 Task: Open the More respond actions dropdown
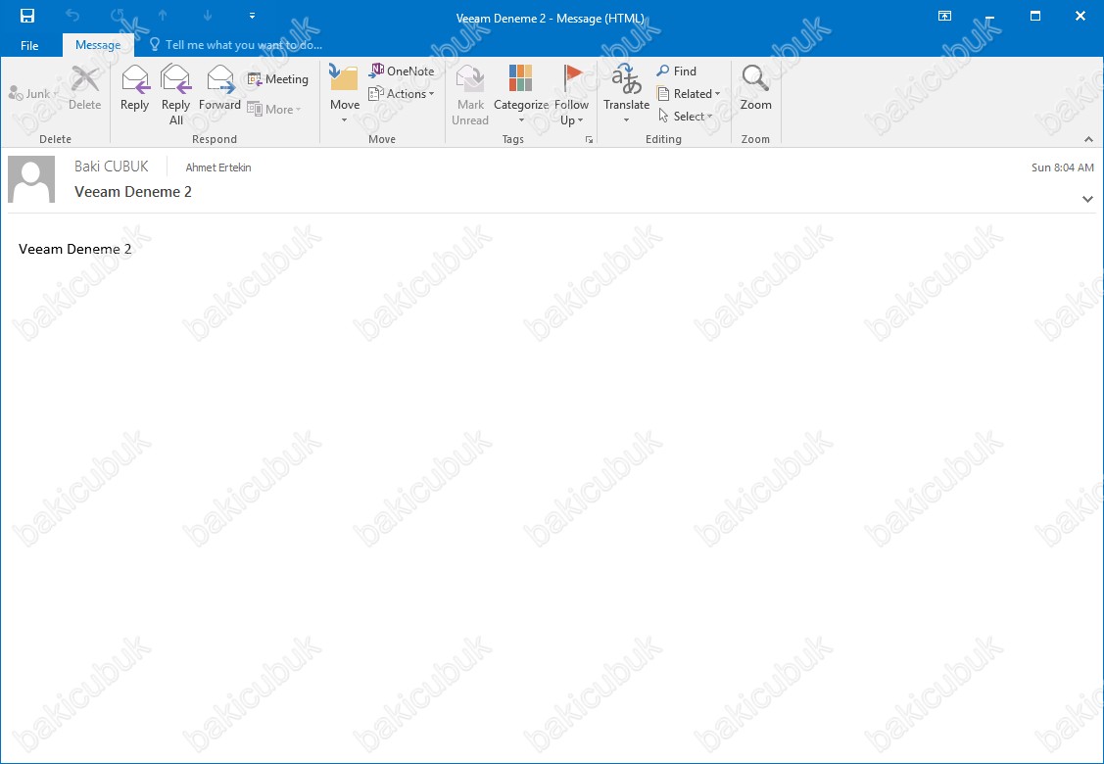point(274,109)
